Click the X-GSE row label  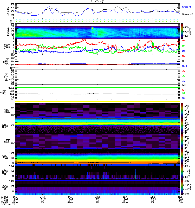(5, 197)
